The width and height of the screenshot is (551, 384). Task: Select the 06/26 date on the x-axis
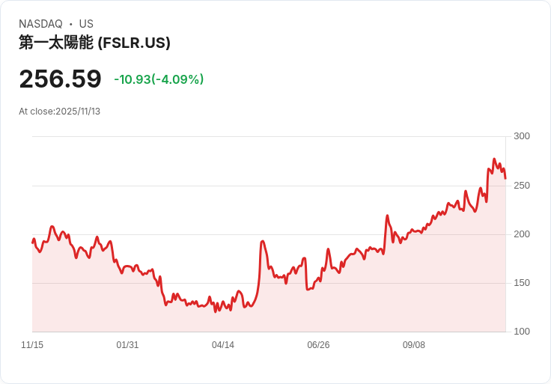(x=318, y=345)
